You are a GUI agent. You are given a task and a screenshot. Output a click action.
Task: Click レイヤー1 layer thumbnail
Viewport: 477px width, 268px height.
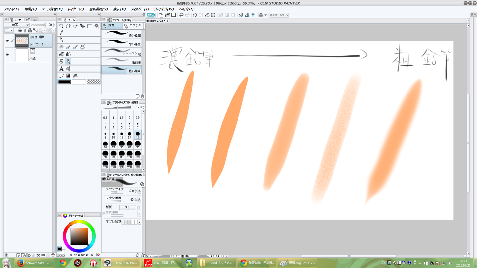(22, 41)
